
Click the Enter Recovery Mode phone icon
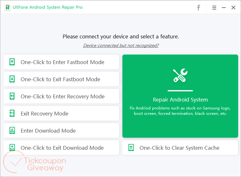[12, 96]
